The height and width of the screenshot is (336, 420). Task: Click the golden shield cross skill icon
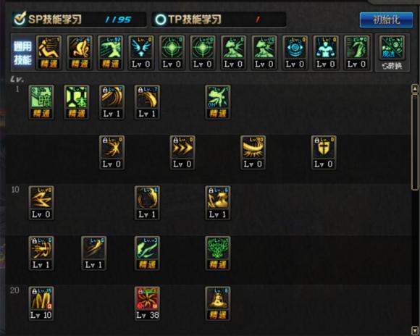(x=324, y=153)
